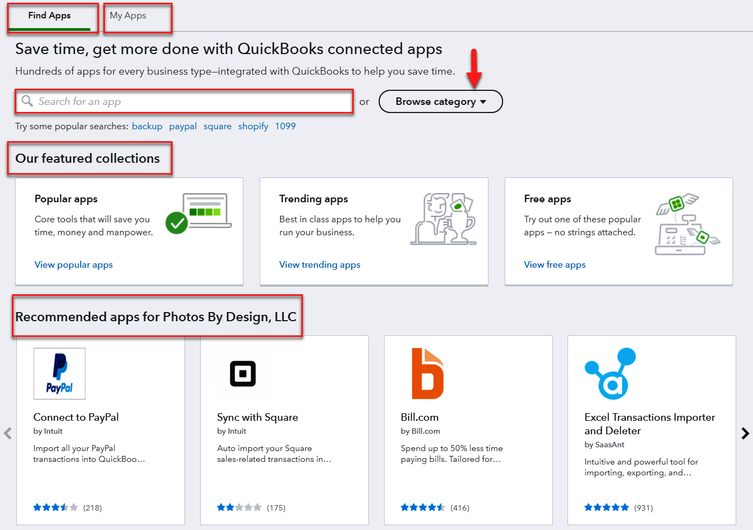The height and width of the screenshot is (530, 753).
Task: Click the PayPal star rating with 218 reviews
Action: coord(56,507)
